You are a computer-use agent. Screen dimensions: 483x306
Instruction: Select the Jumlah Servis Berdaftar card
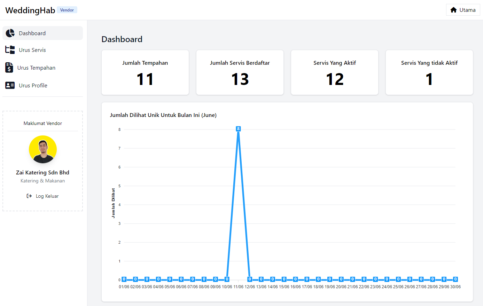point(240,72)
